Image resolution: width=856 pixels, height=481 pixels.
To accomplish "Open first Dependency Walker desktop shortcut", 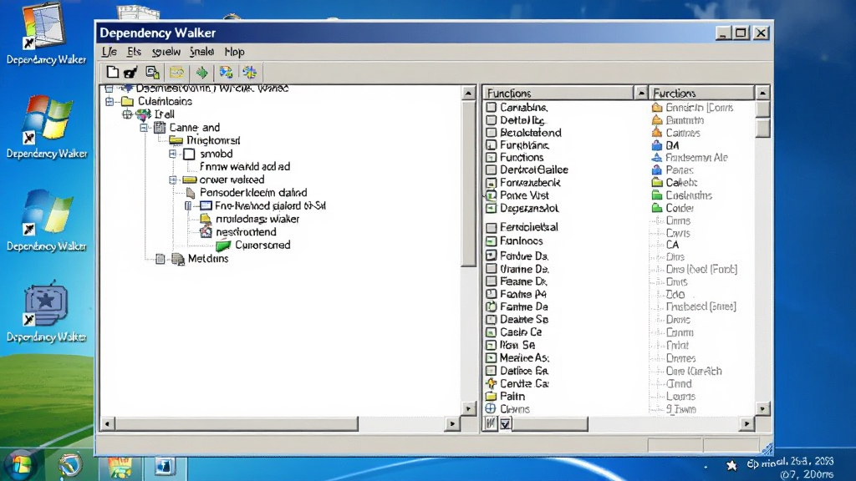I will click(47, 33).
